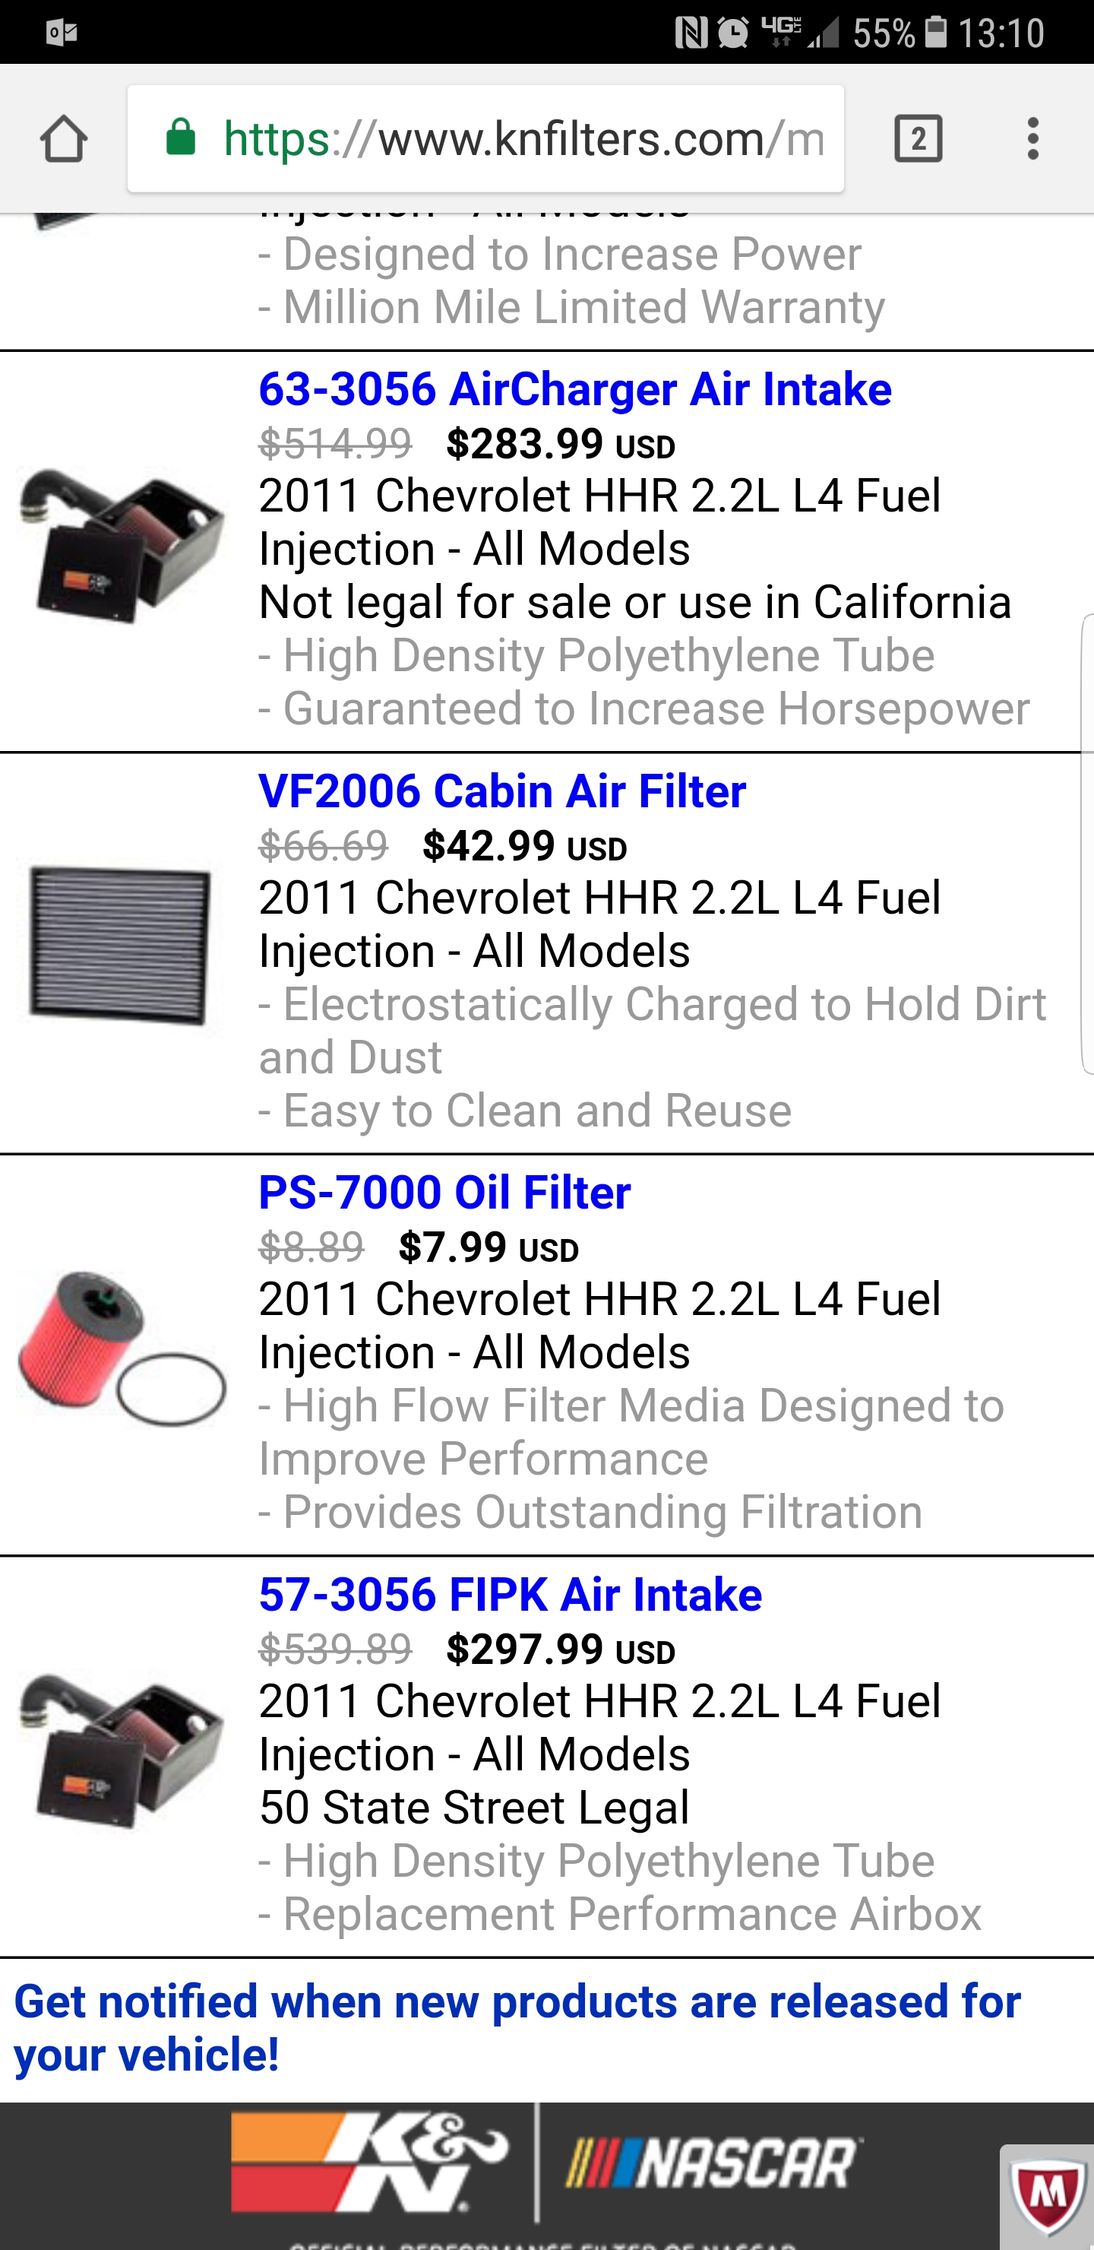This screenshot has width=1094, height=2250.
Task: Open VF2006 Cabin Air Filter link
Action: 502,791
